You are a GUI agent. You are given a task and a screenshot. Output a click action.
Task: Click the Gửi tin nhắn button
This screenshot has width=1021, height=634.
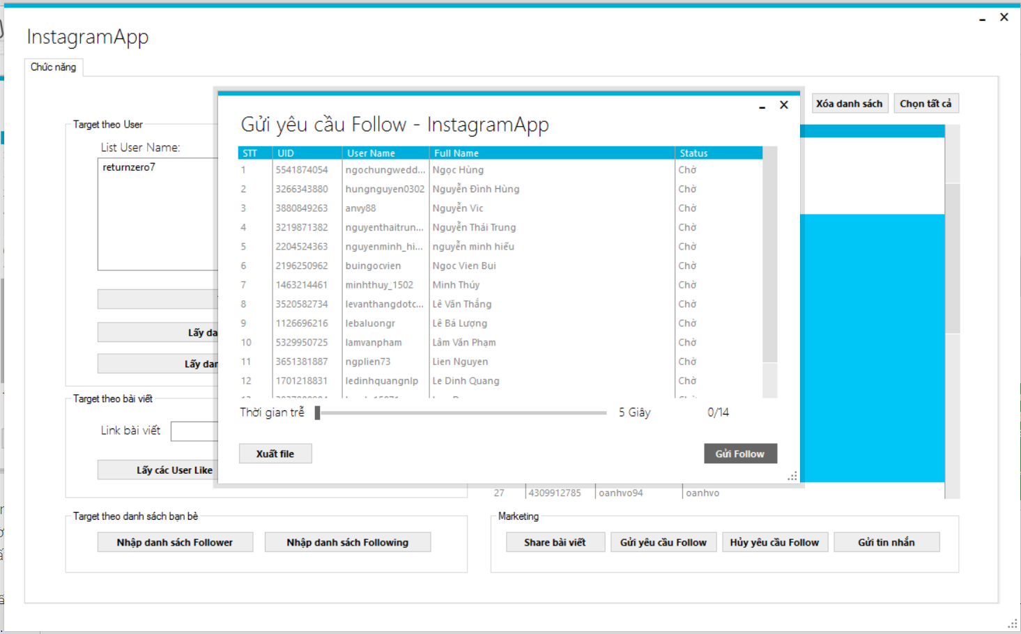pos(886,542)
